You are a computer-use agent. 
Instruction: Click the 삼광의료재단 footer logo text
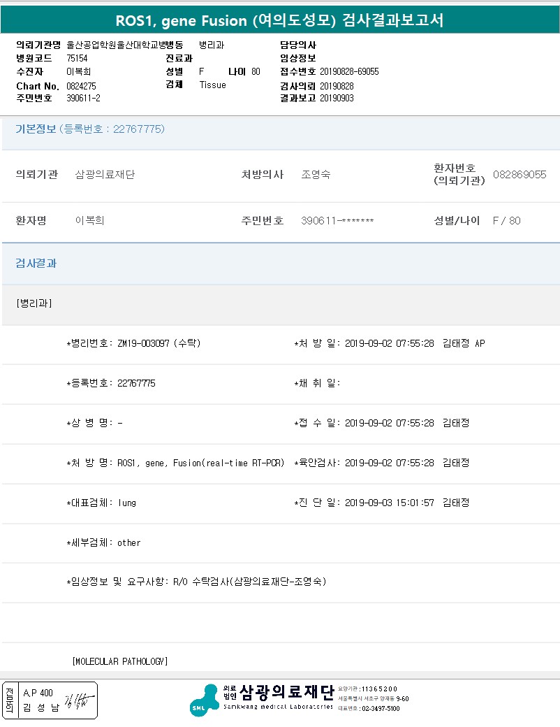point(287,692)
